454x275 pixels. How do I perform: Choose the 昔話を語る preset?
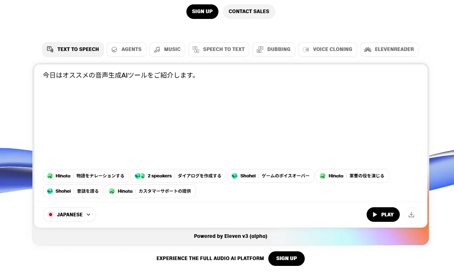pos(73,191)
